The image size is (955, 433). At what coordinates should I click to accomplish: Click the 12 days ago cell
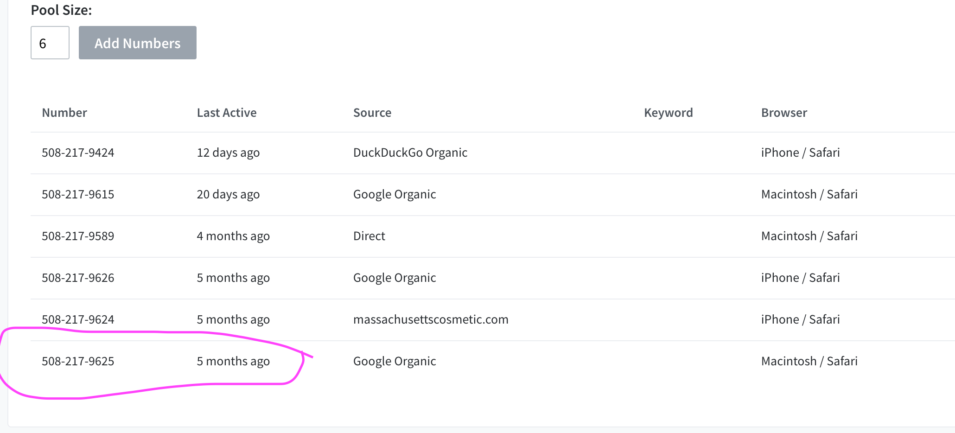pos(228,153)
